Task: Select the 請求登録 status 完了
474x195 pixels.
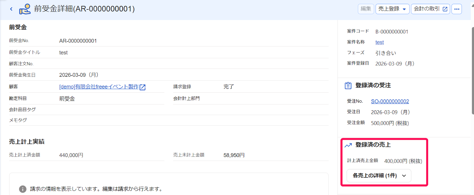Action: [x=229, y=87]
